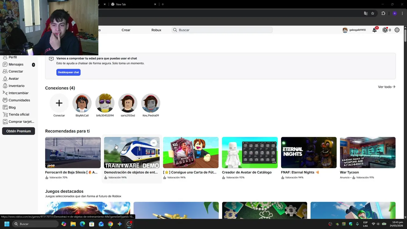Click the Avatar sidebar icon
The height and width of the screenshot is (229, 407).
5,79
